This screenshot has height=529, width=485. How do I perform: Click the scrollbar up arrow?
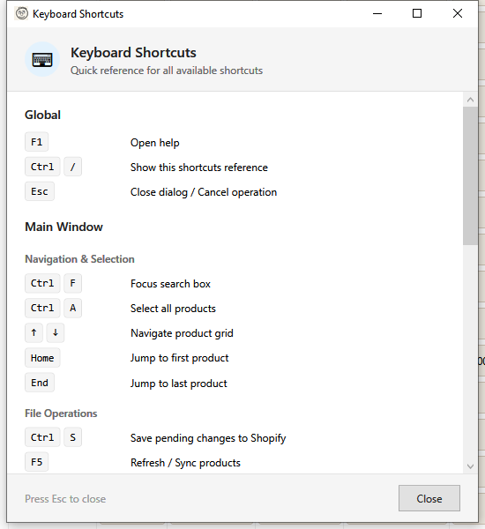tap(470, 100)
